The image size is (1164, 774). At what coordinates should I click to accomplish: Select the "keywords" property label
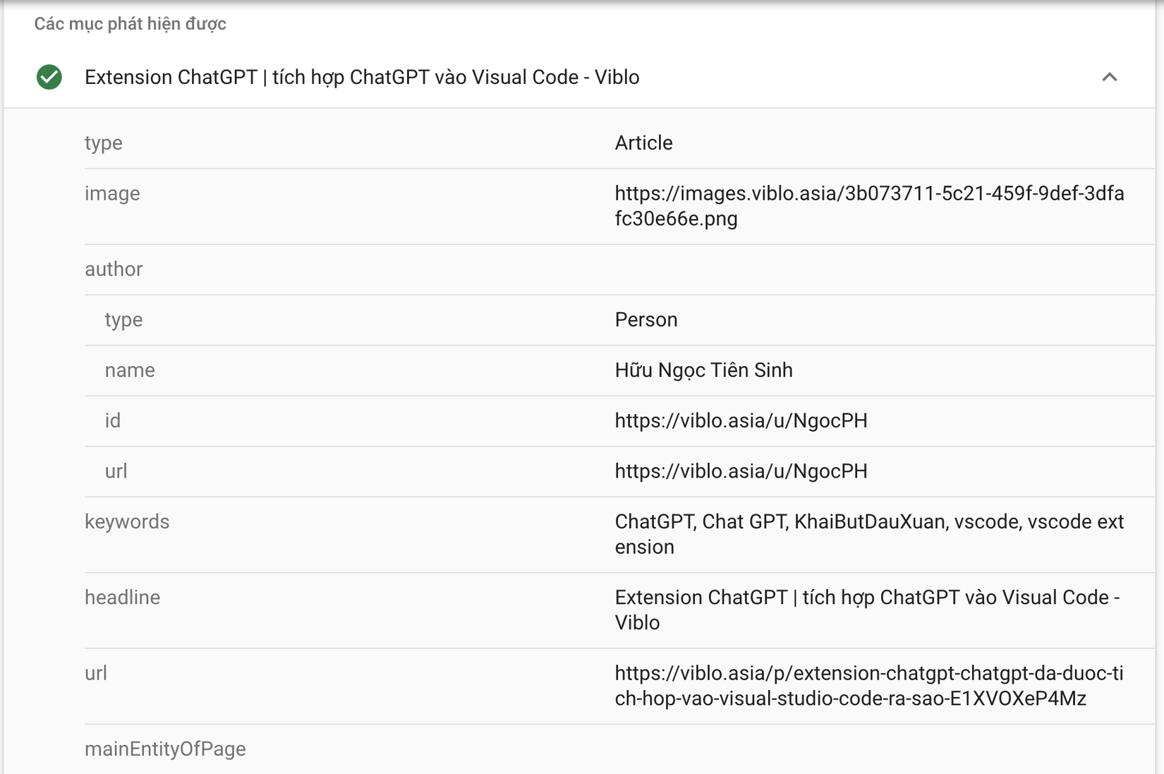(x=127, y=521)
